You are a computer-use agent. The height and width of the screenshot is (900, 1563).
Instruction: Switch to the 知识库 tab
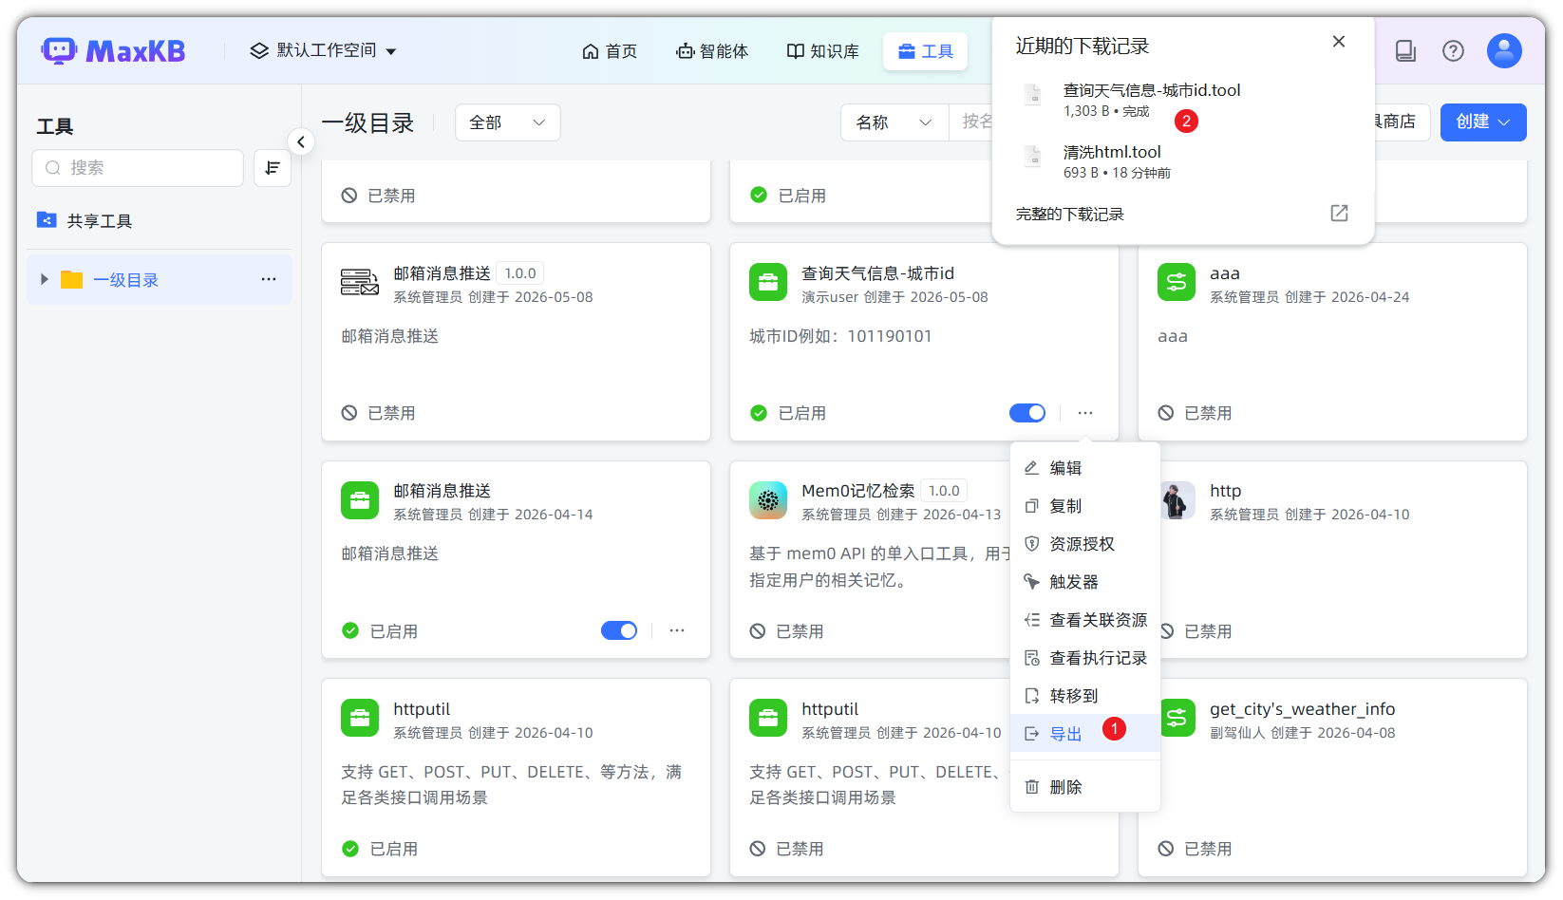[x=823, y=51]
